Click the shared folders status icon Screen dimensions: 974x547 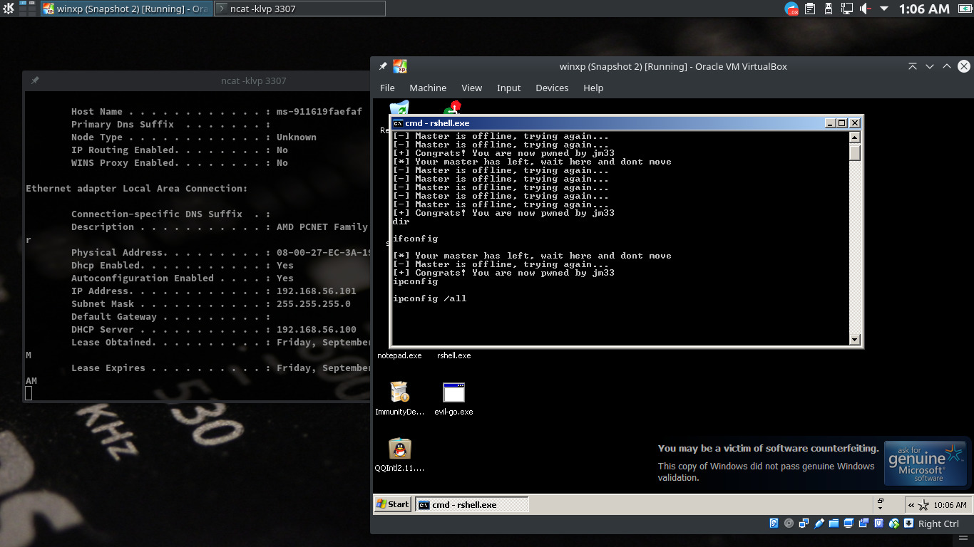point(834,523)
